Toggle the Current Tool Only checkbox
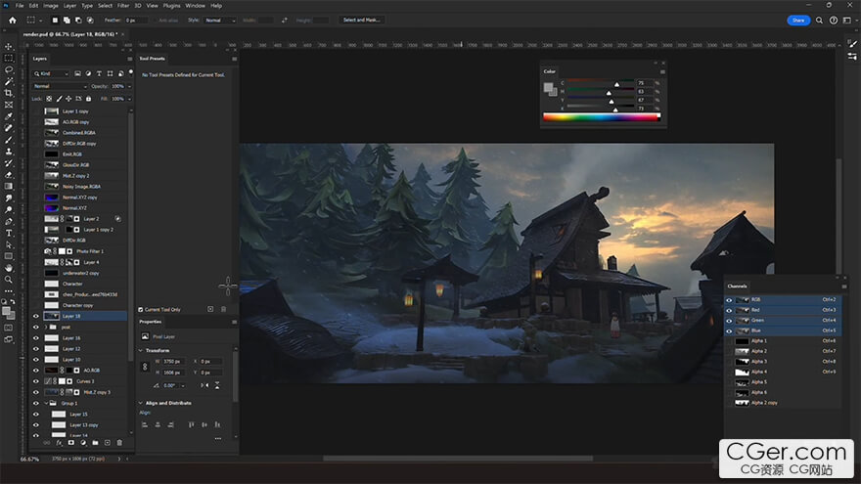861x484 pixels. (x=141, y=310)
